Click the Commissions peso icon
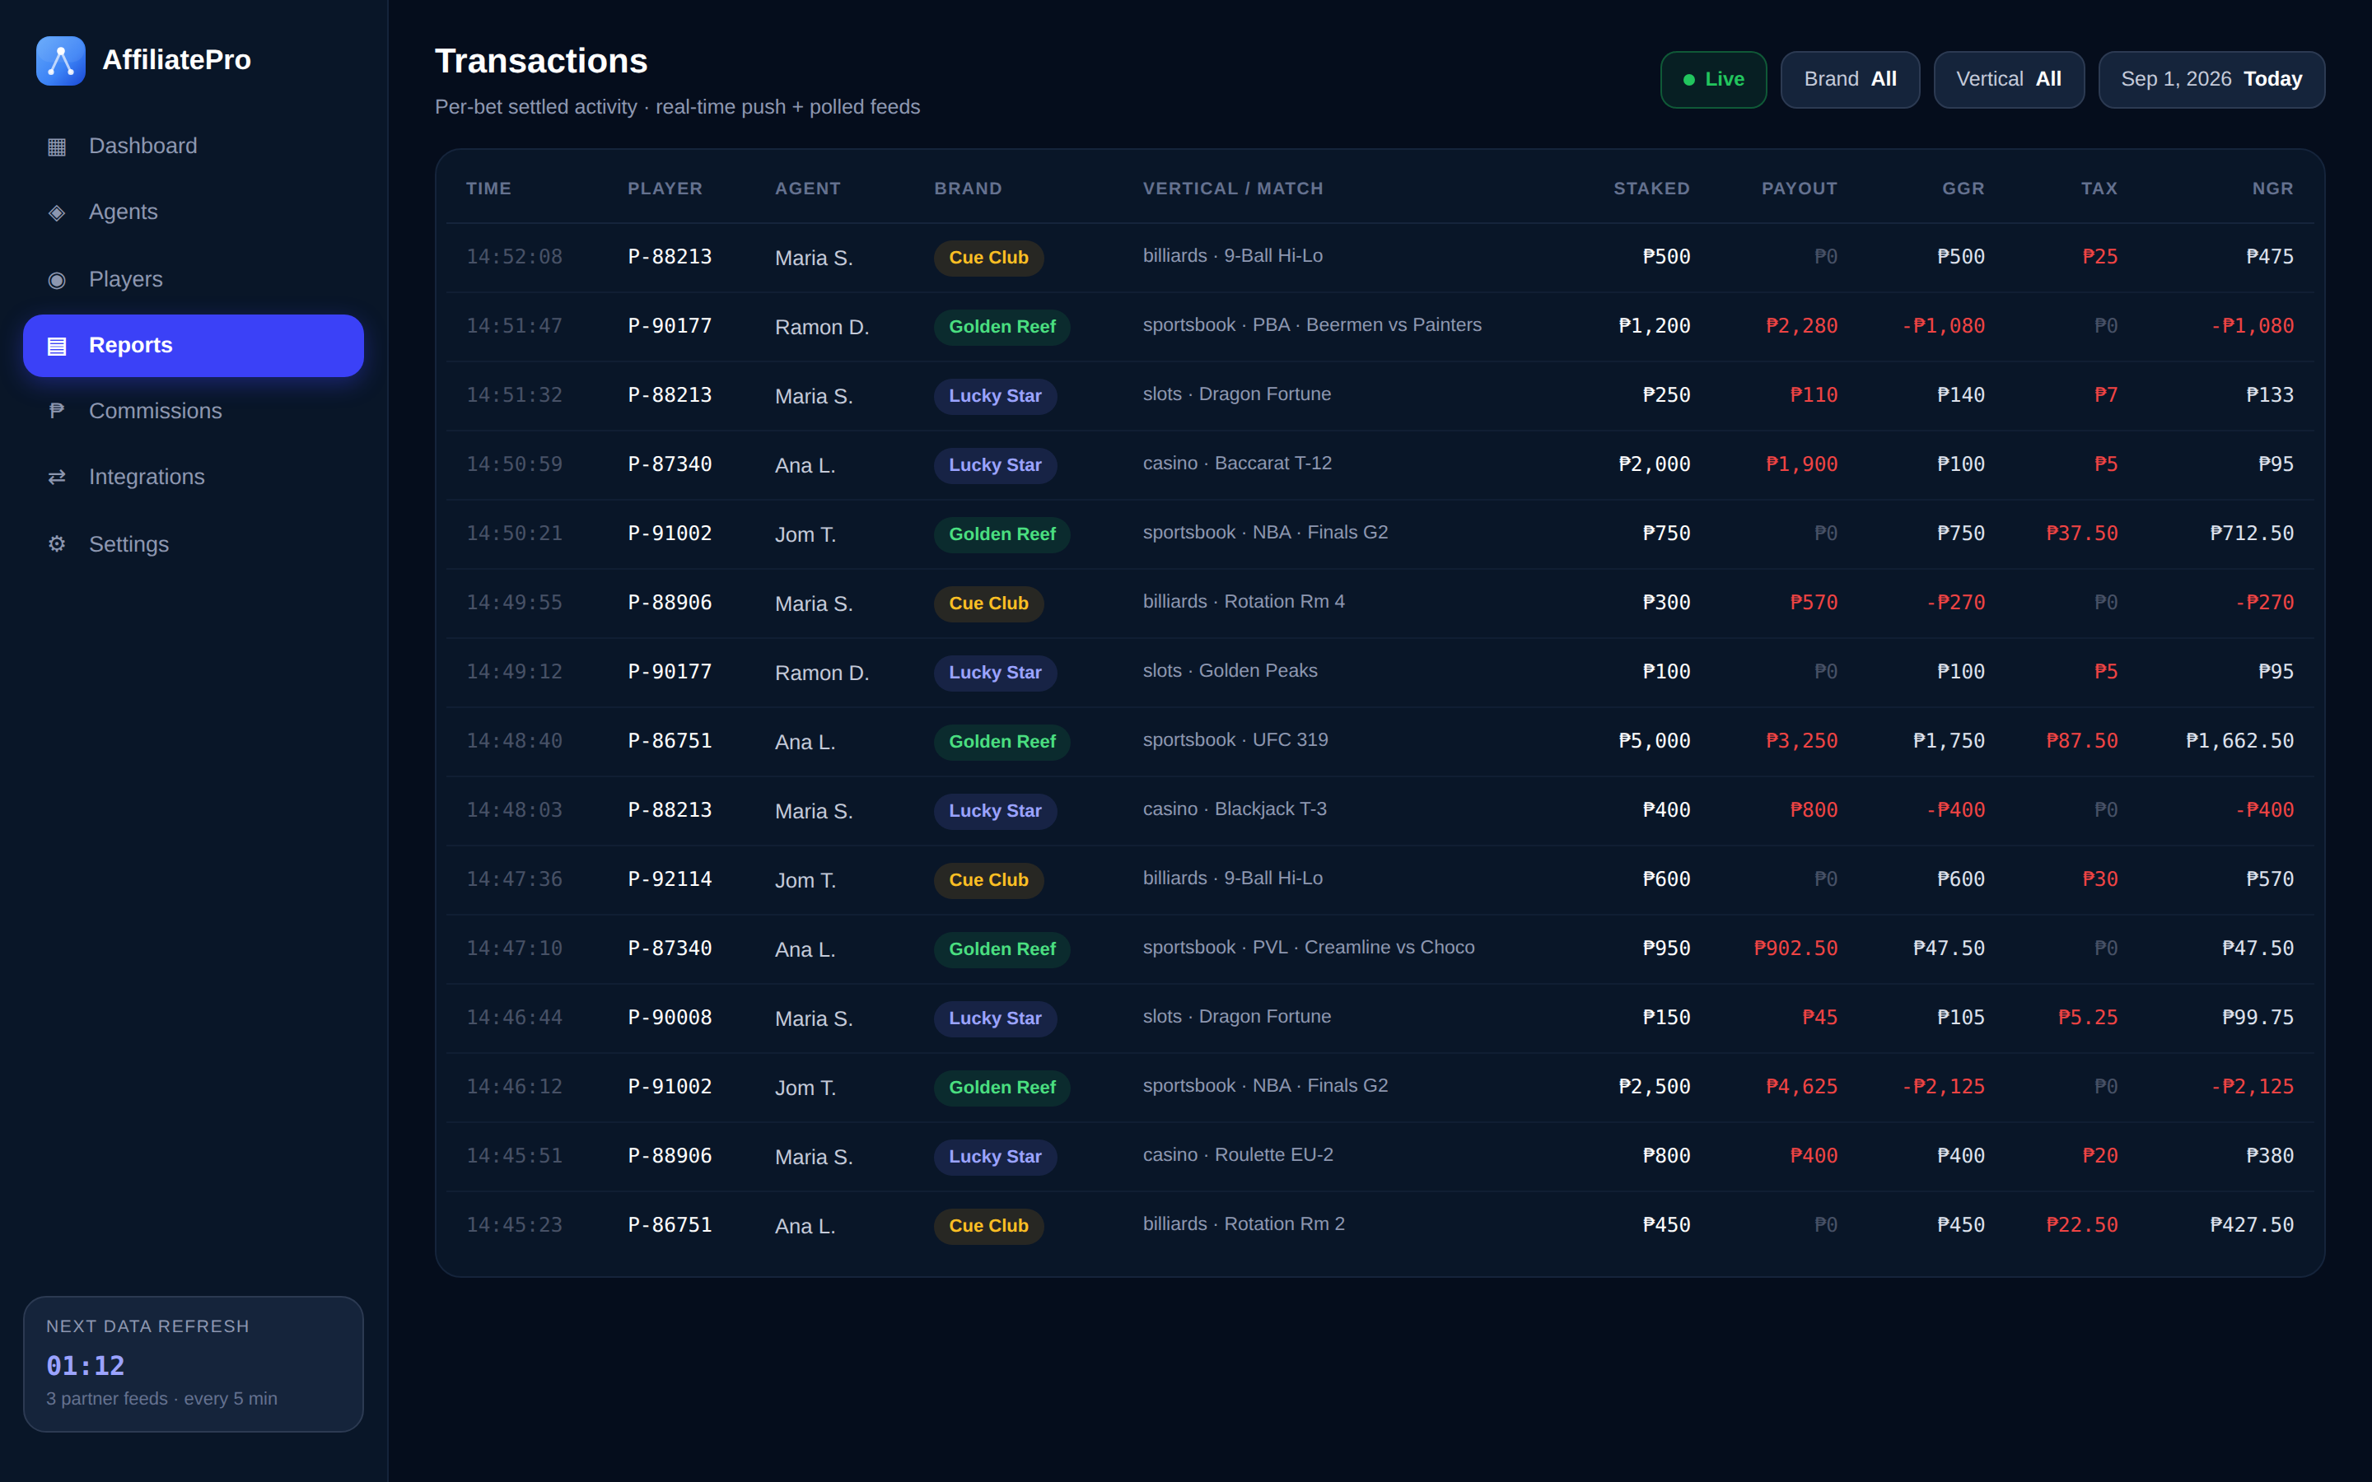 57,411
